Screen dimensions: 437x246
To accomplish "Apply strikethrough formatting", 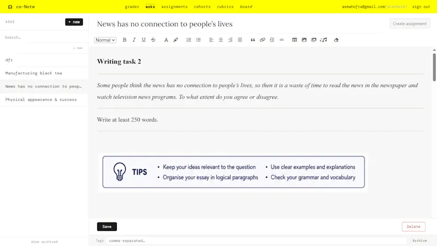I will [x=153, y=40].
